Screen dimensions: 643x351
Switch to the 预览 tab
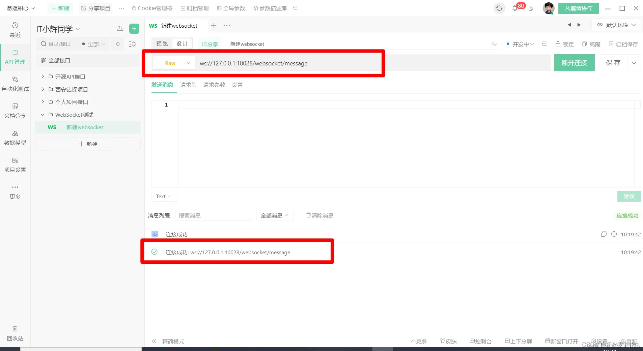pyautogui.click(x=162, y=43)
